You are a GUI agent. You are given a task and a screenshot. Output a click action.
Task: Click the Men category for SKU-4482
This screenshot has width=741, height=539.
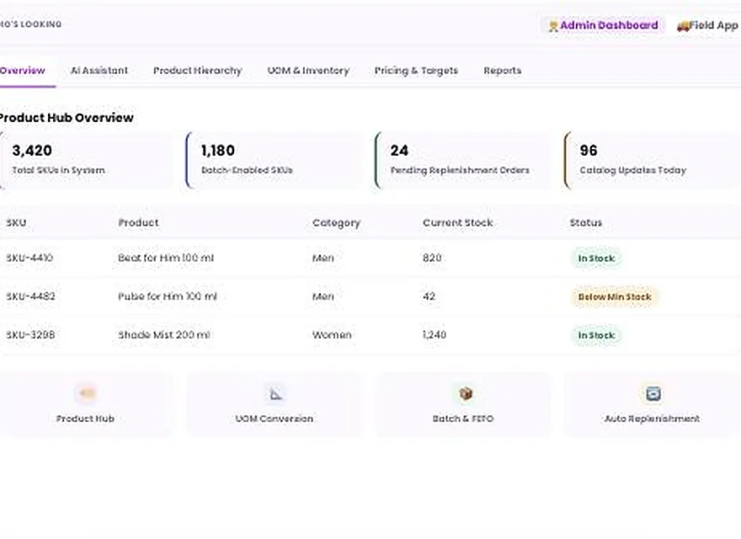coord(323,296)
